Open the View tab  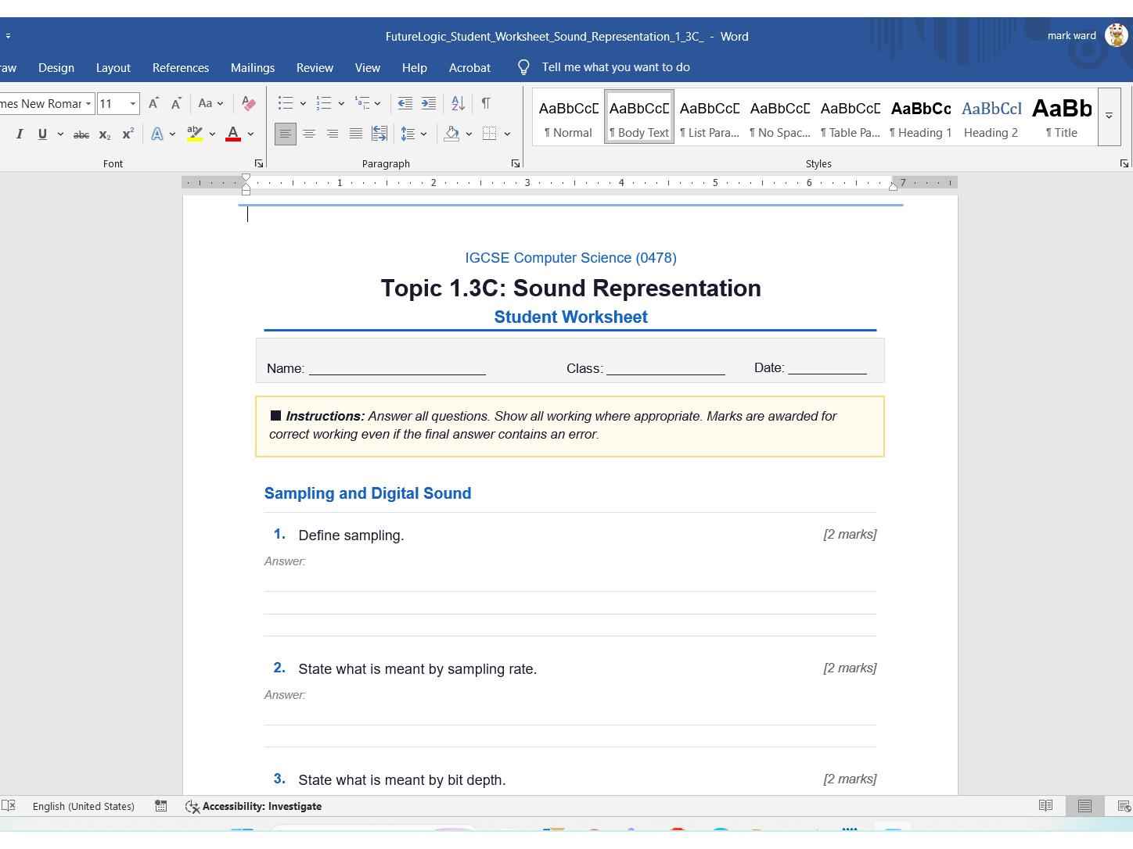(368, 68)
